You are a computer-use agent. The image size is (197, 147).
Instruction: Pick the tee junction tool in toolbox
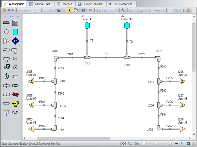pos(6,60)
